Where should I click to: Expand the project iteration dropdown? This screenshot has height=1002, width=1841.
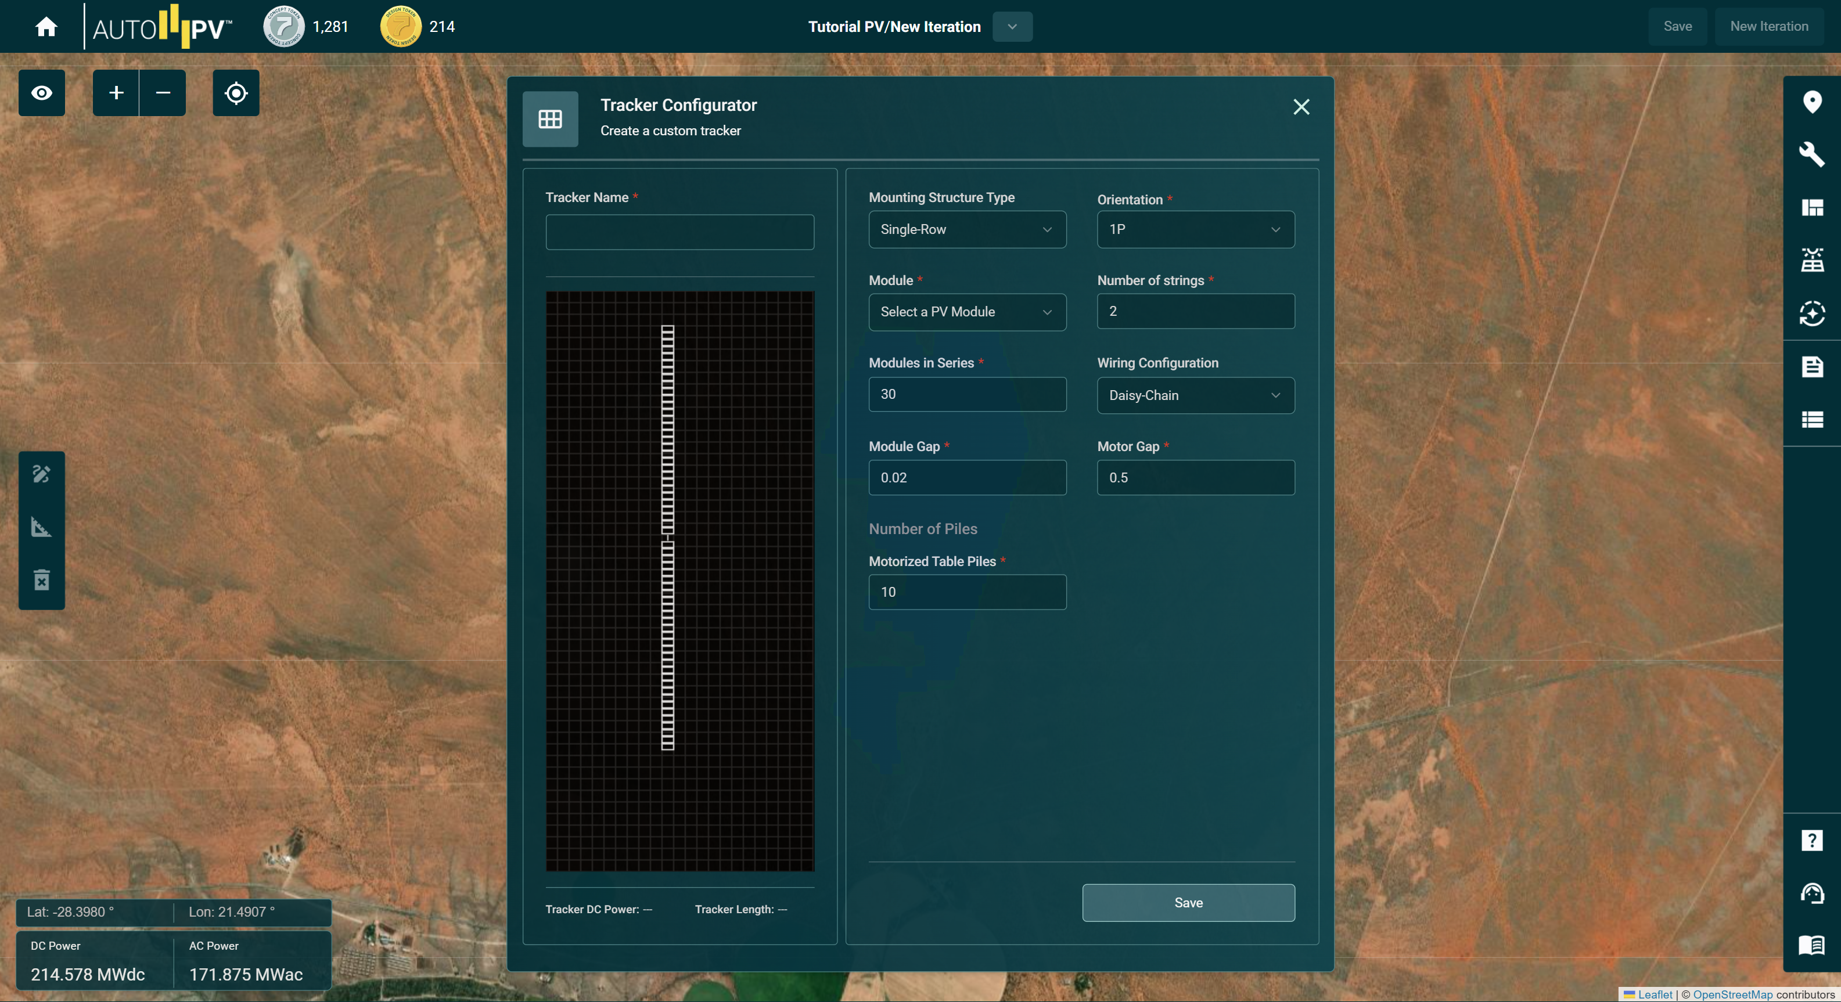click(1012, 27)
